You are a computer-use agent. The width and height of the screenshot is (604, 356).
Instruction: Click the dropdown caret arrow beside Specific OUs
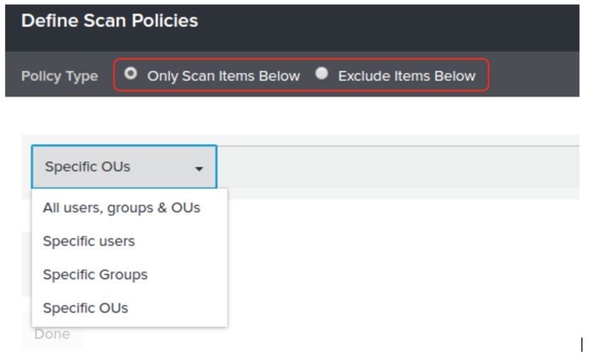pyautogui.click(x=199, y=168)
